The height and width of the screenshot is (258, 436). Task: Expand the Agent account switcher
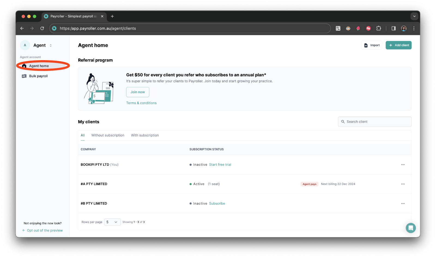[51, 45]
